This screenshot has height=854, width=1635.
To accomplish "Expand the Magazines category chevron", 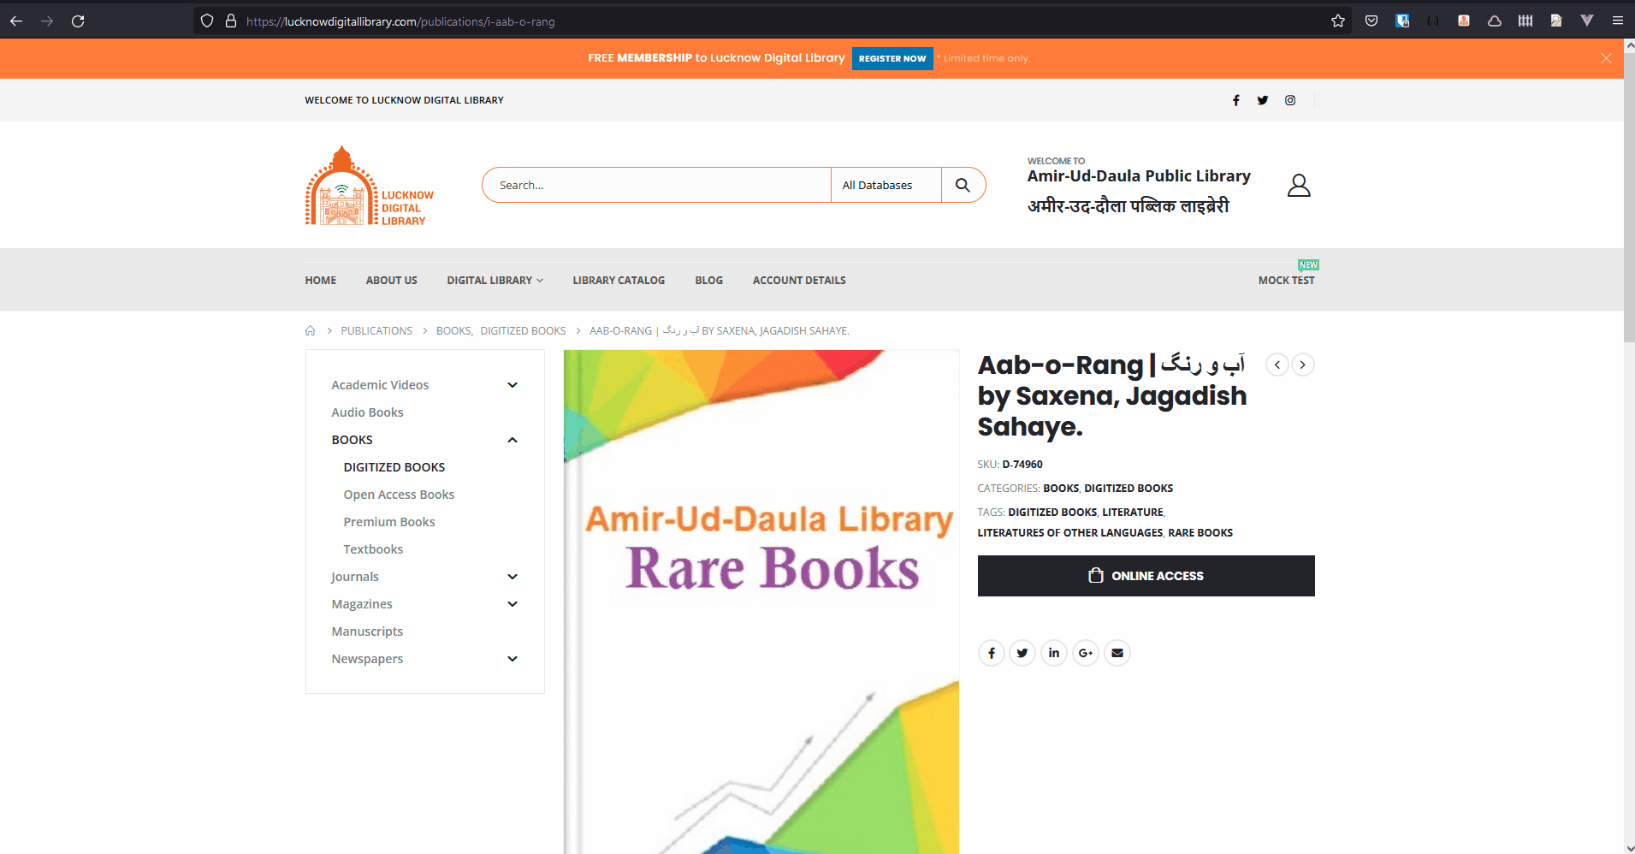I will 512,604.
